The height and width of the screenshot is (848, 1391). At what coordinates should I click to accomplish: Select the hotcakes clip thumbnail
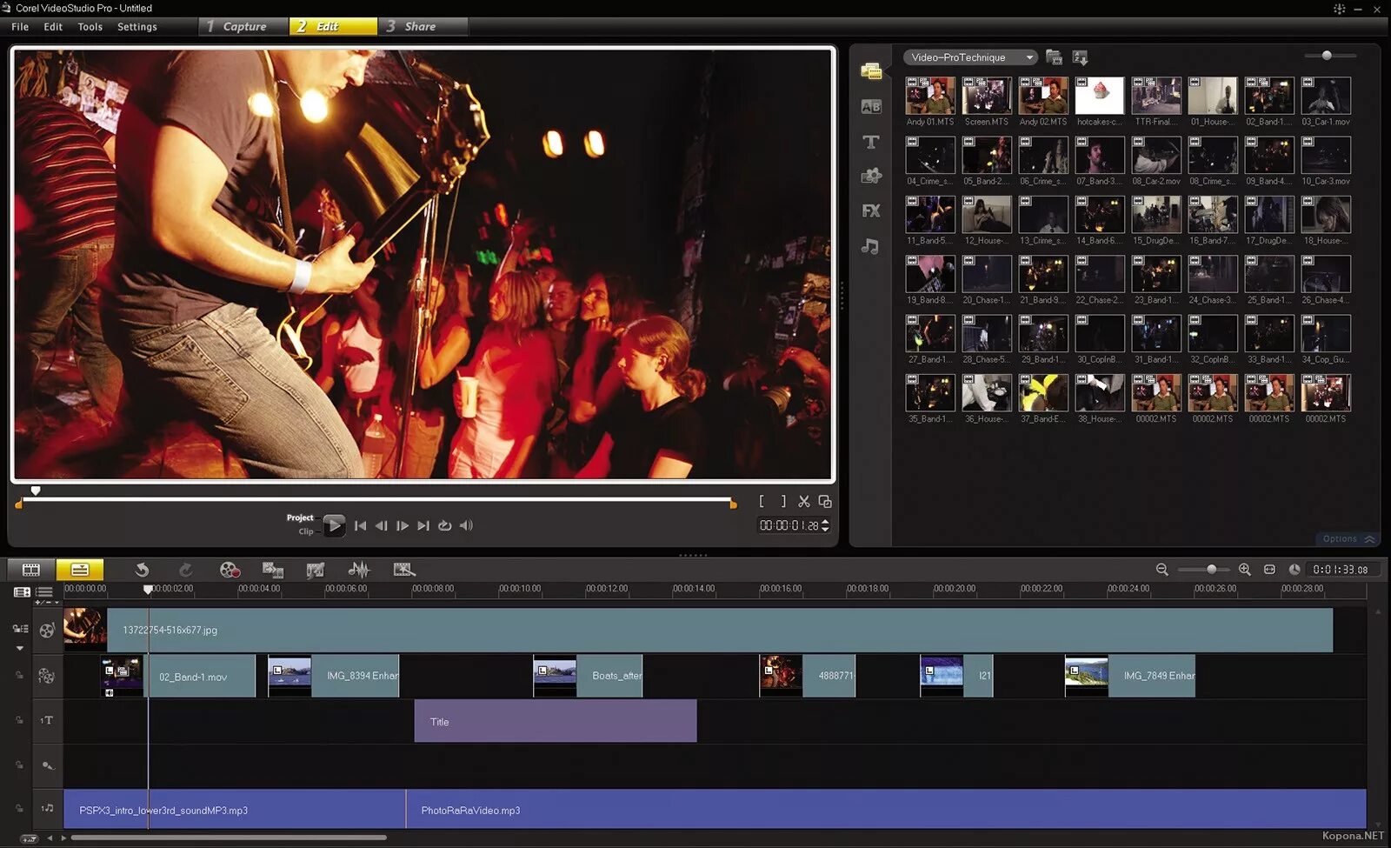1100,96
